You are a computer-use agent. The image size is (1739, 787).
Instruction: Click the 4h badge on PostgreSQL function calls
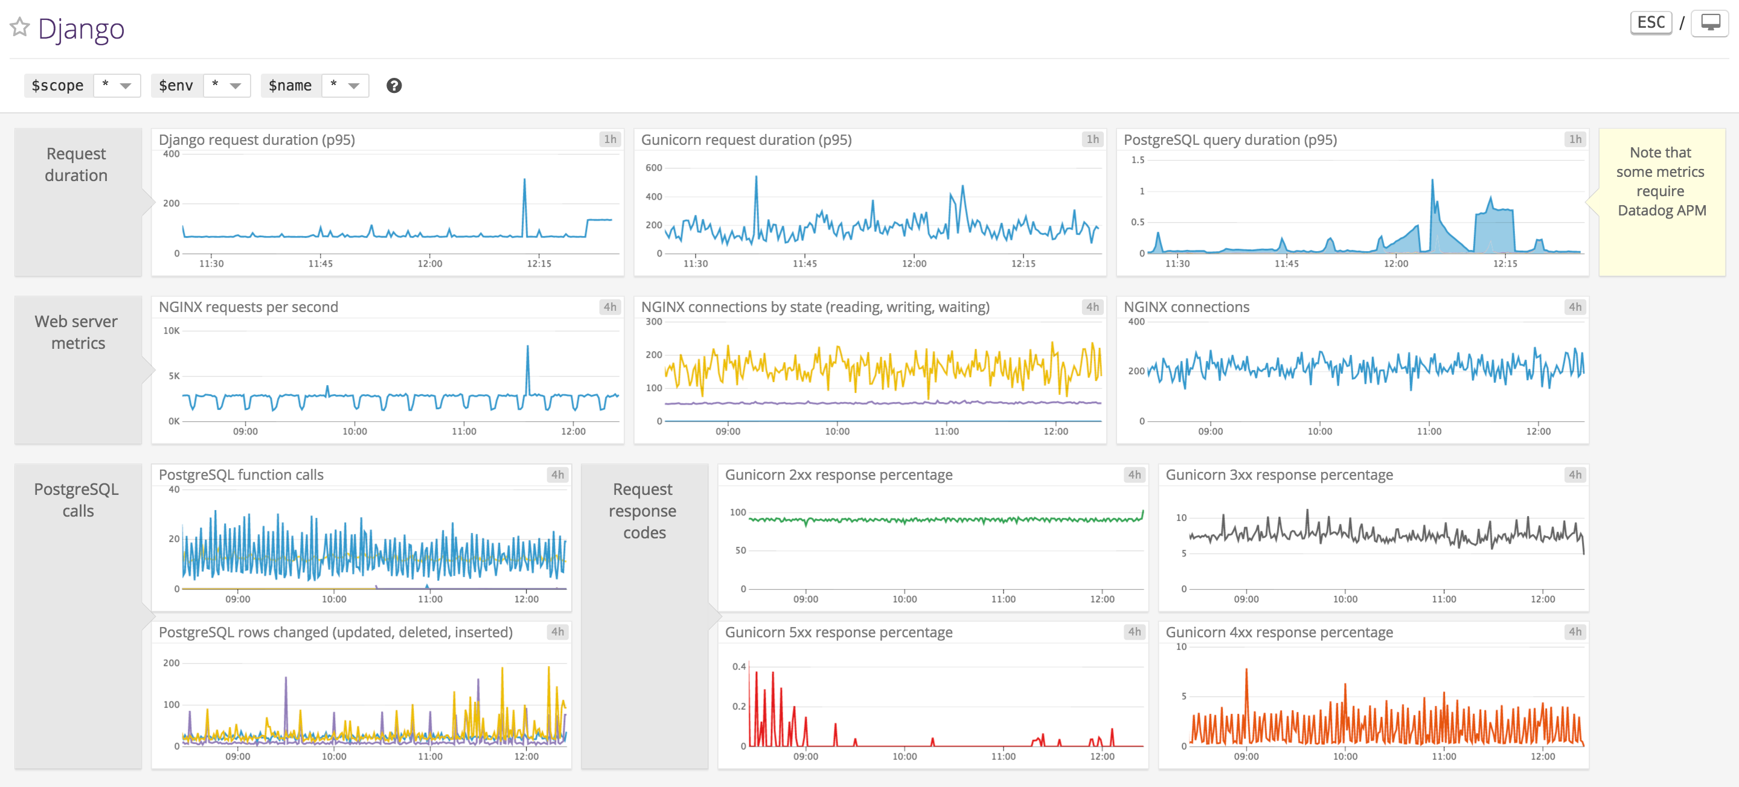click(557, 474)
